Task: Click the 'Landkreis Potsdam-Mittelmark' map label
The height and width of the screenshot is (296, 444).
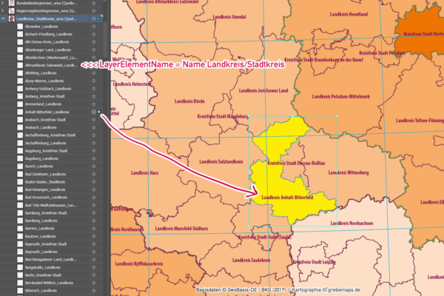Action: [x=341, y=97]
